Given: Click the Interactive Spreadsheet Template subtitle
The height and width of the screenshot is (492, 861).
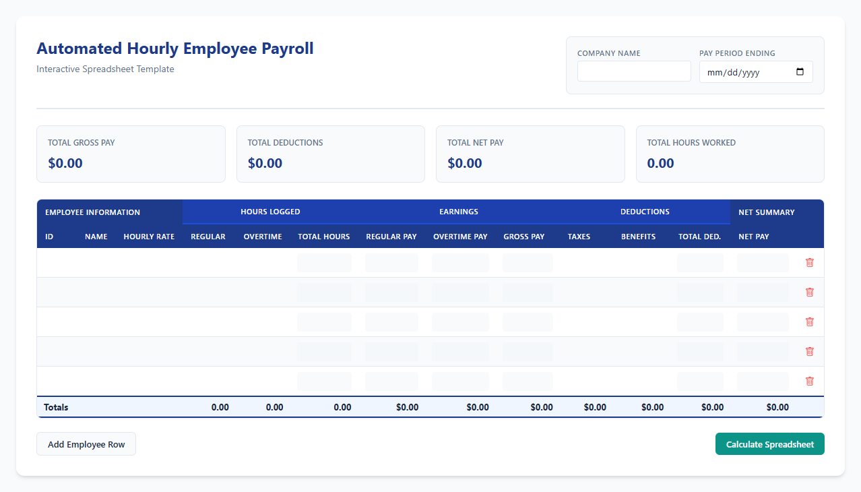Looking at the screenshot, I should [105, 69].
